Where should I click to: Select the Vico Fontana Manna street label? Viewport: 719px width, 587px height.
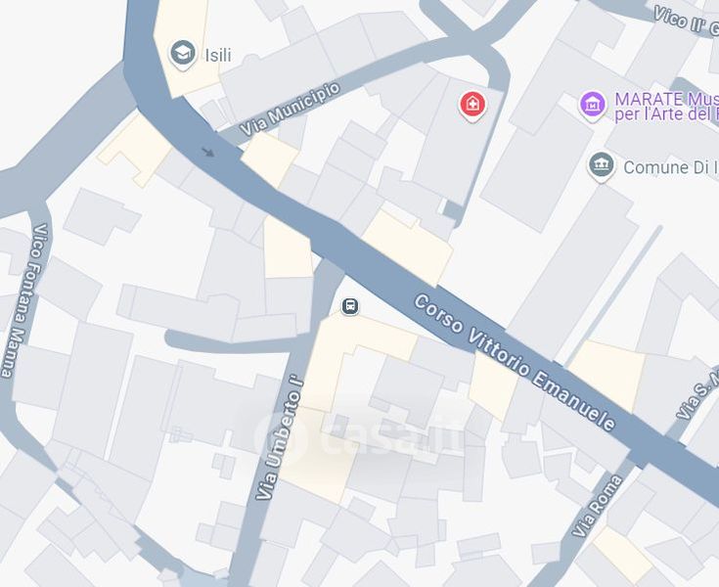point(23,301)
